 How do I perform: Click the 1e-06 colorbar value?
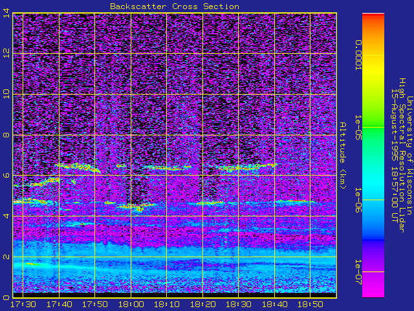click(x=358, y=200)
